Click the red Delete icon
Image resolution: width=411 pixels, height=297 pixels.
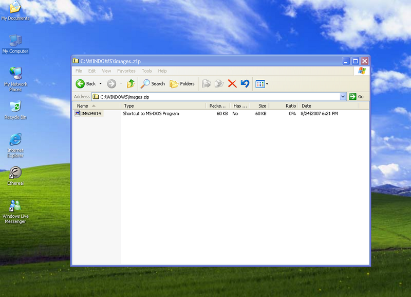point(232,84)
